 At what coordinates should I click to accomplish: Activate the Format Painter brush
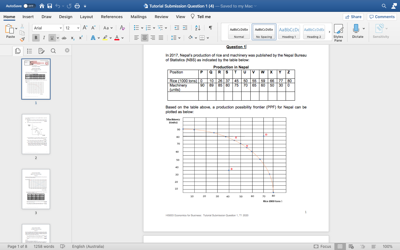pos(22,39)
